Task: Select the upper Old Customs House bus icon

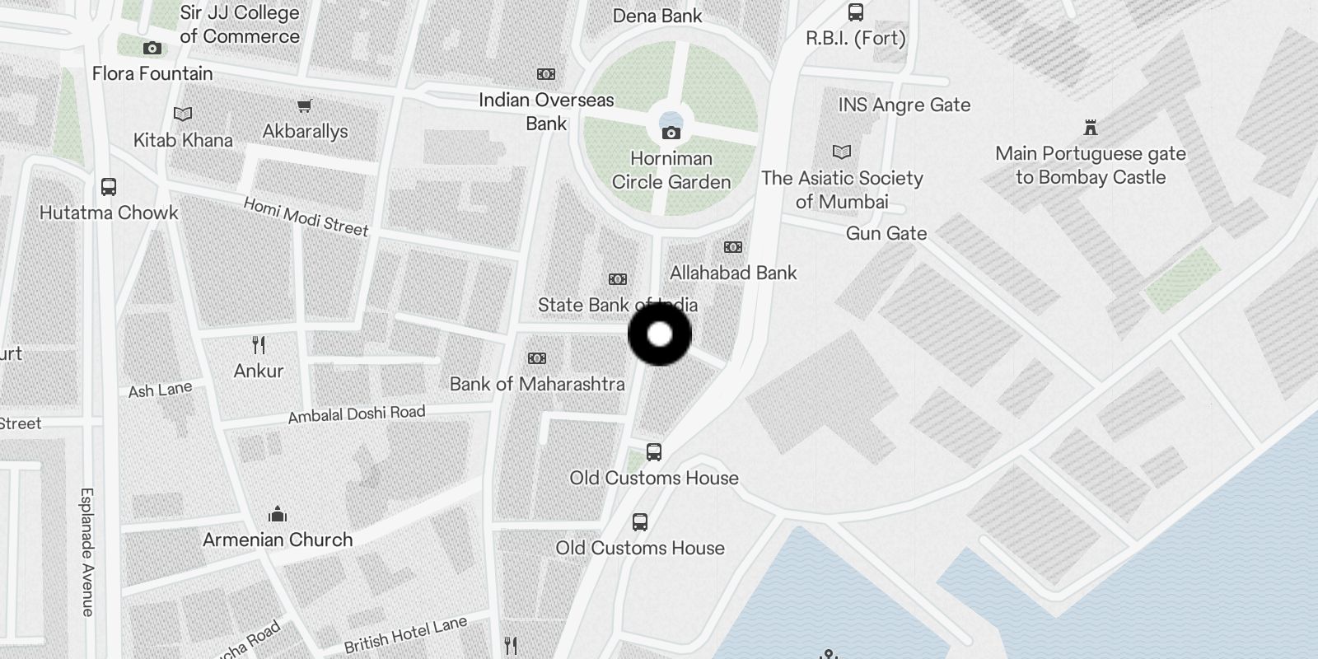Action: [x=653, y=451]
